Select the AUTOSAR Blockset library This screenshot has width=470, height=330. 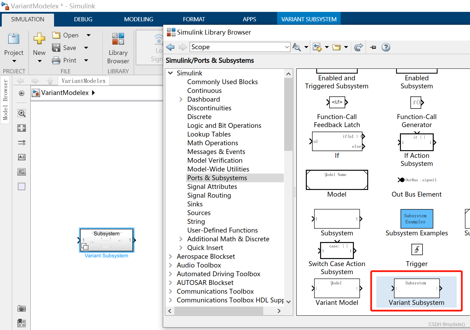pos(205,283)
